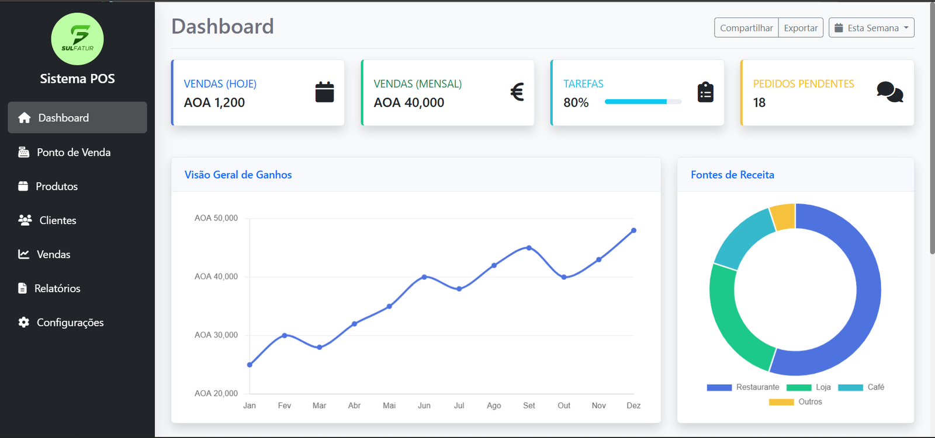
Task: Click the AOA 50,000 axis label
Action: click(x=216, y=218)
